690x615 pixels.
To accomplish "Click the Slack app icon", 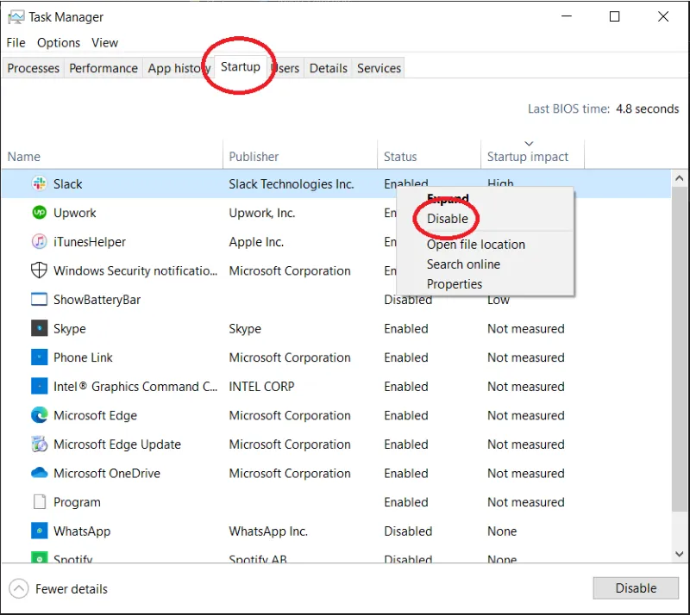I will tap(39, 183).
